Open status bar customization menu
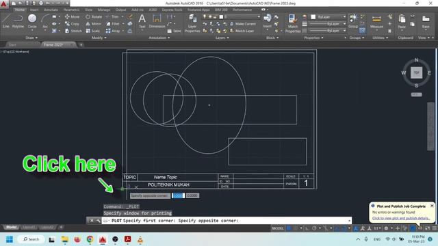The image size is (438, 246). (x=435, y=228)
